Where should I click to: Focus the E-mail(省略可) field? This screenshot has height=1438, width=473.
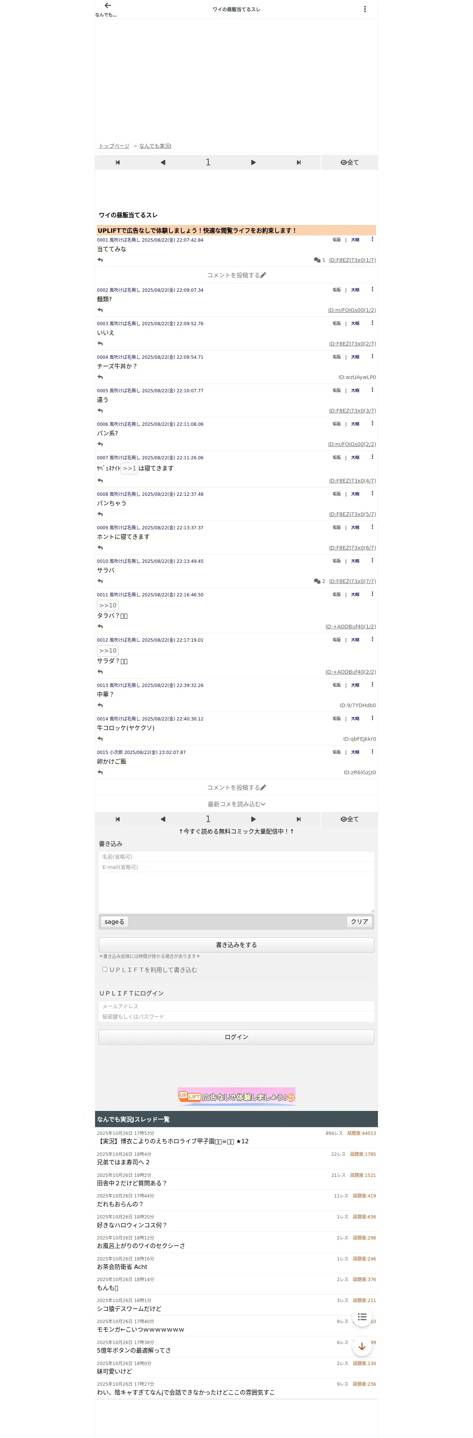click(236, 867)
